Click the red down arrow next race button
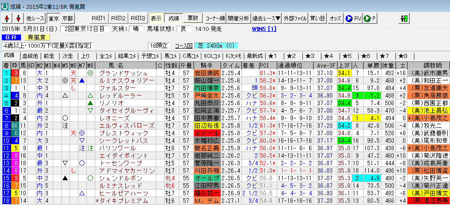450x205 pixels. [x=18, y=19]
